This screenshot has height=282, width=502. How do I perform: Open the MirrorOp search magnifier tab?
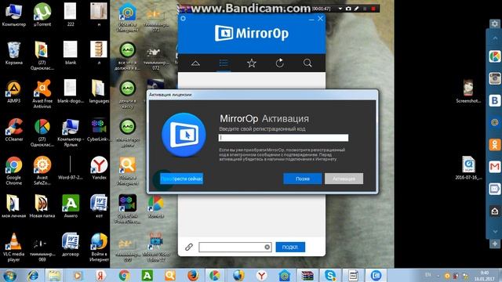[x=307, y=63]
